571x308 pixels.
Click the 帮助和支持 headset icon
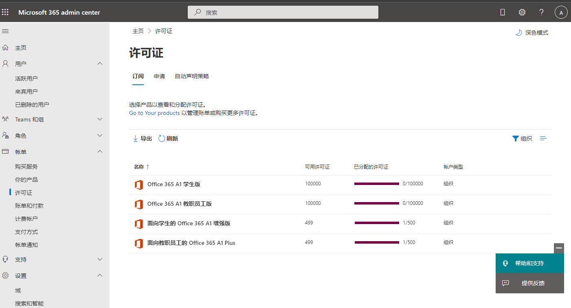pyautogui.click(x=505, y=263)
